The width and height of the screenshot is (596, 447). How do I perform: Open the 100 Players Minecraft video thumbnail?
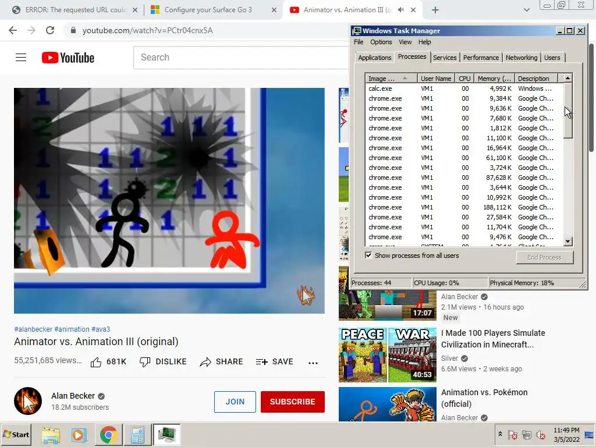pyautogui.click(x=387, y=354)
